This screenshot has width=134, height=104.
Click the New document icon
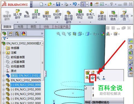(41, 4)
